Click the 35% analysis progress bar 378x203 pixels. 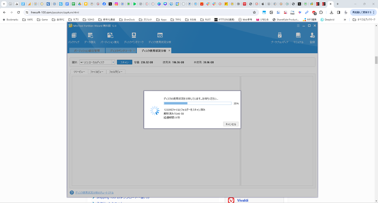pyautogui.click(x=198, y=103)
